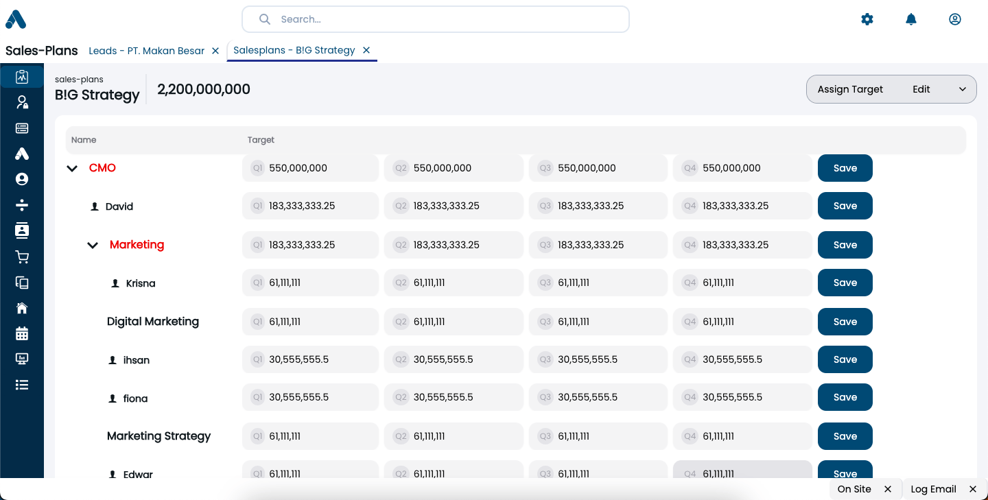Open the user lock icon in sidebar
Screen dimensions: 988x500
pos(22,102)
